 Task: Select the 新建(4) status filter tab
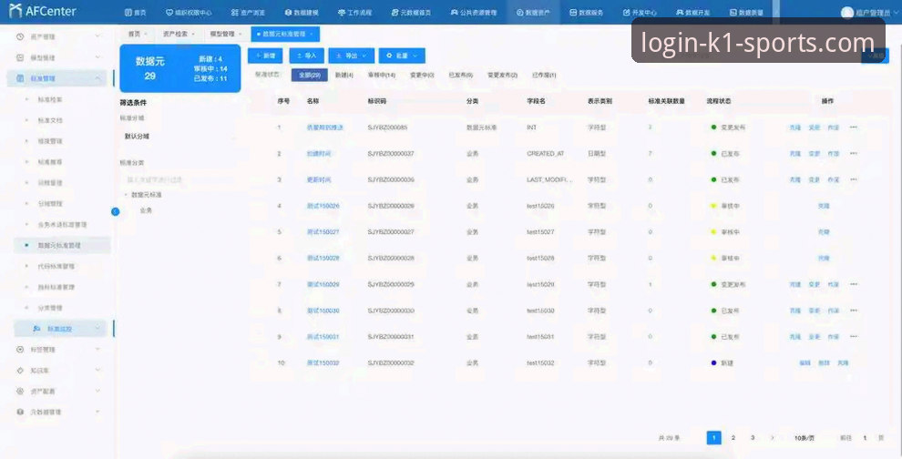[344, 75]
